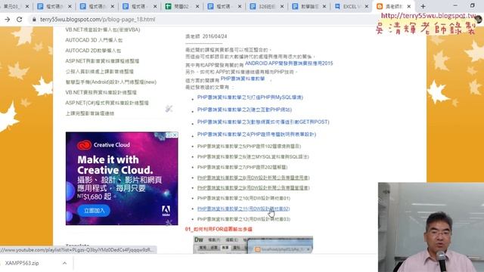Open AUTOCAD 2D sidebar link
This screenshot has height=272, width=484.
click(93, 51)
